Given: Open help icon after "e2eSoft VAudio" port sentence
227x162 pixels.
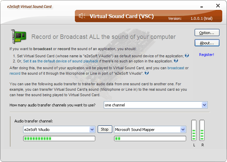Looking at the screenshot, I should (x=147, y=73).
